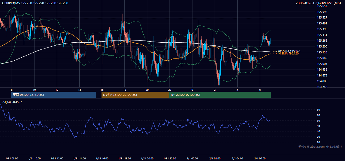Click price axis label 195.592
345x161 pixels.
click(322, 12)
